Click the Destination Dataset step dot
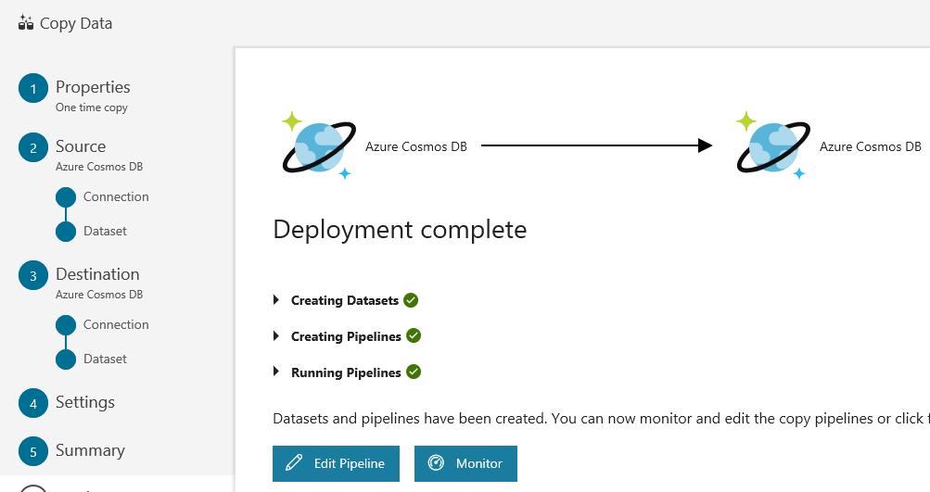Viewport: 930px width, 492px height. tap(66, 360)
